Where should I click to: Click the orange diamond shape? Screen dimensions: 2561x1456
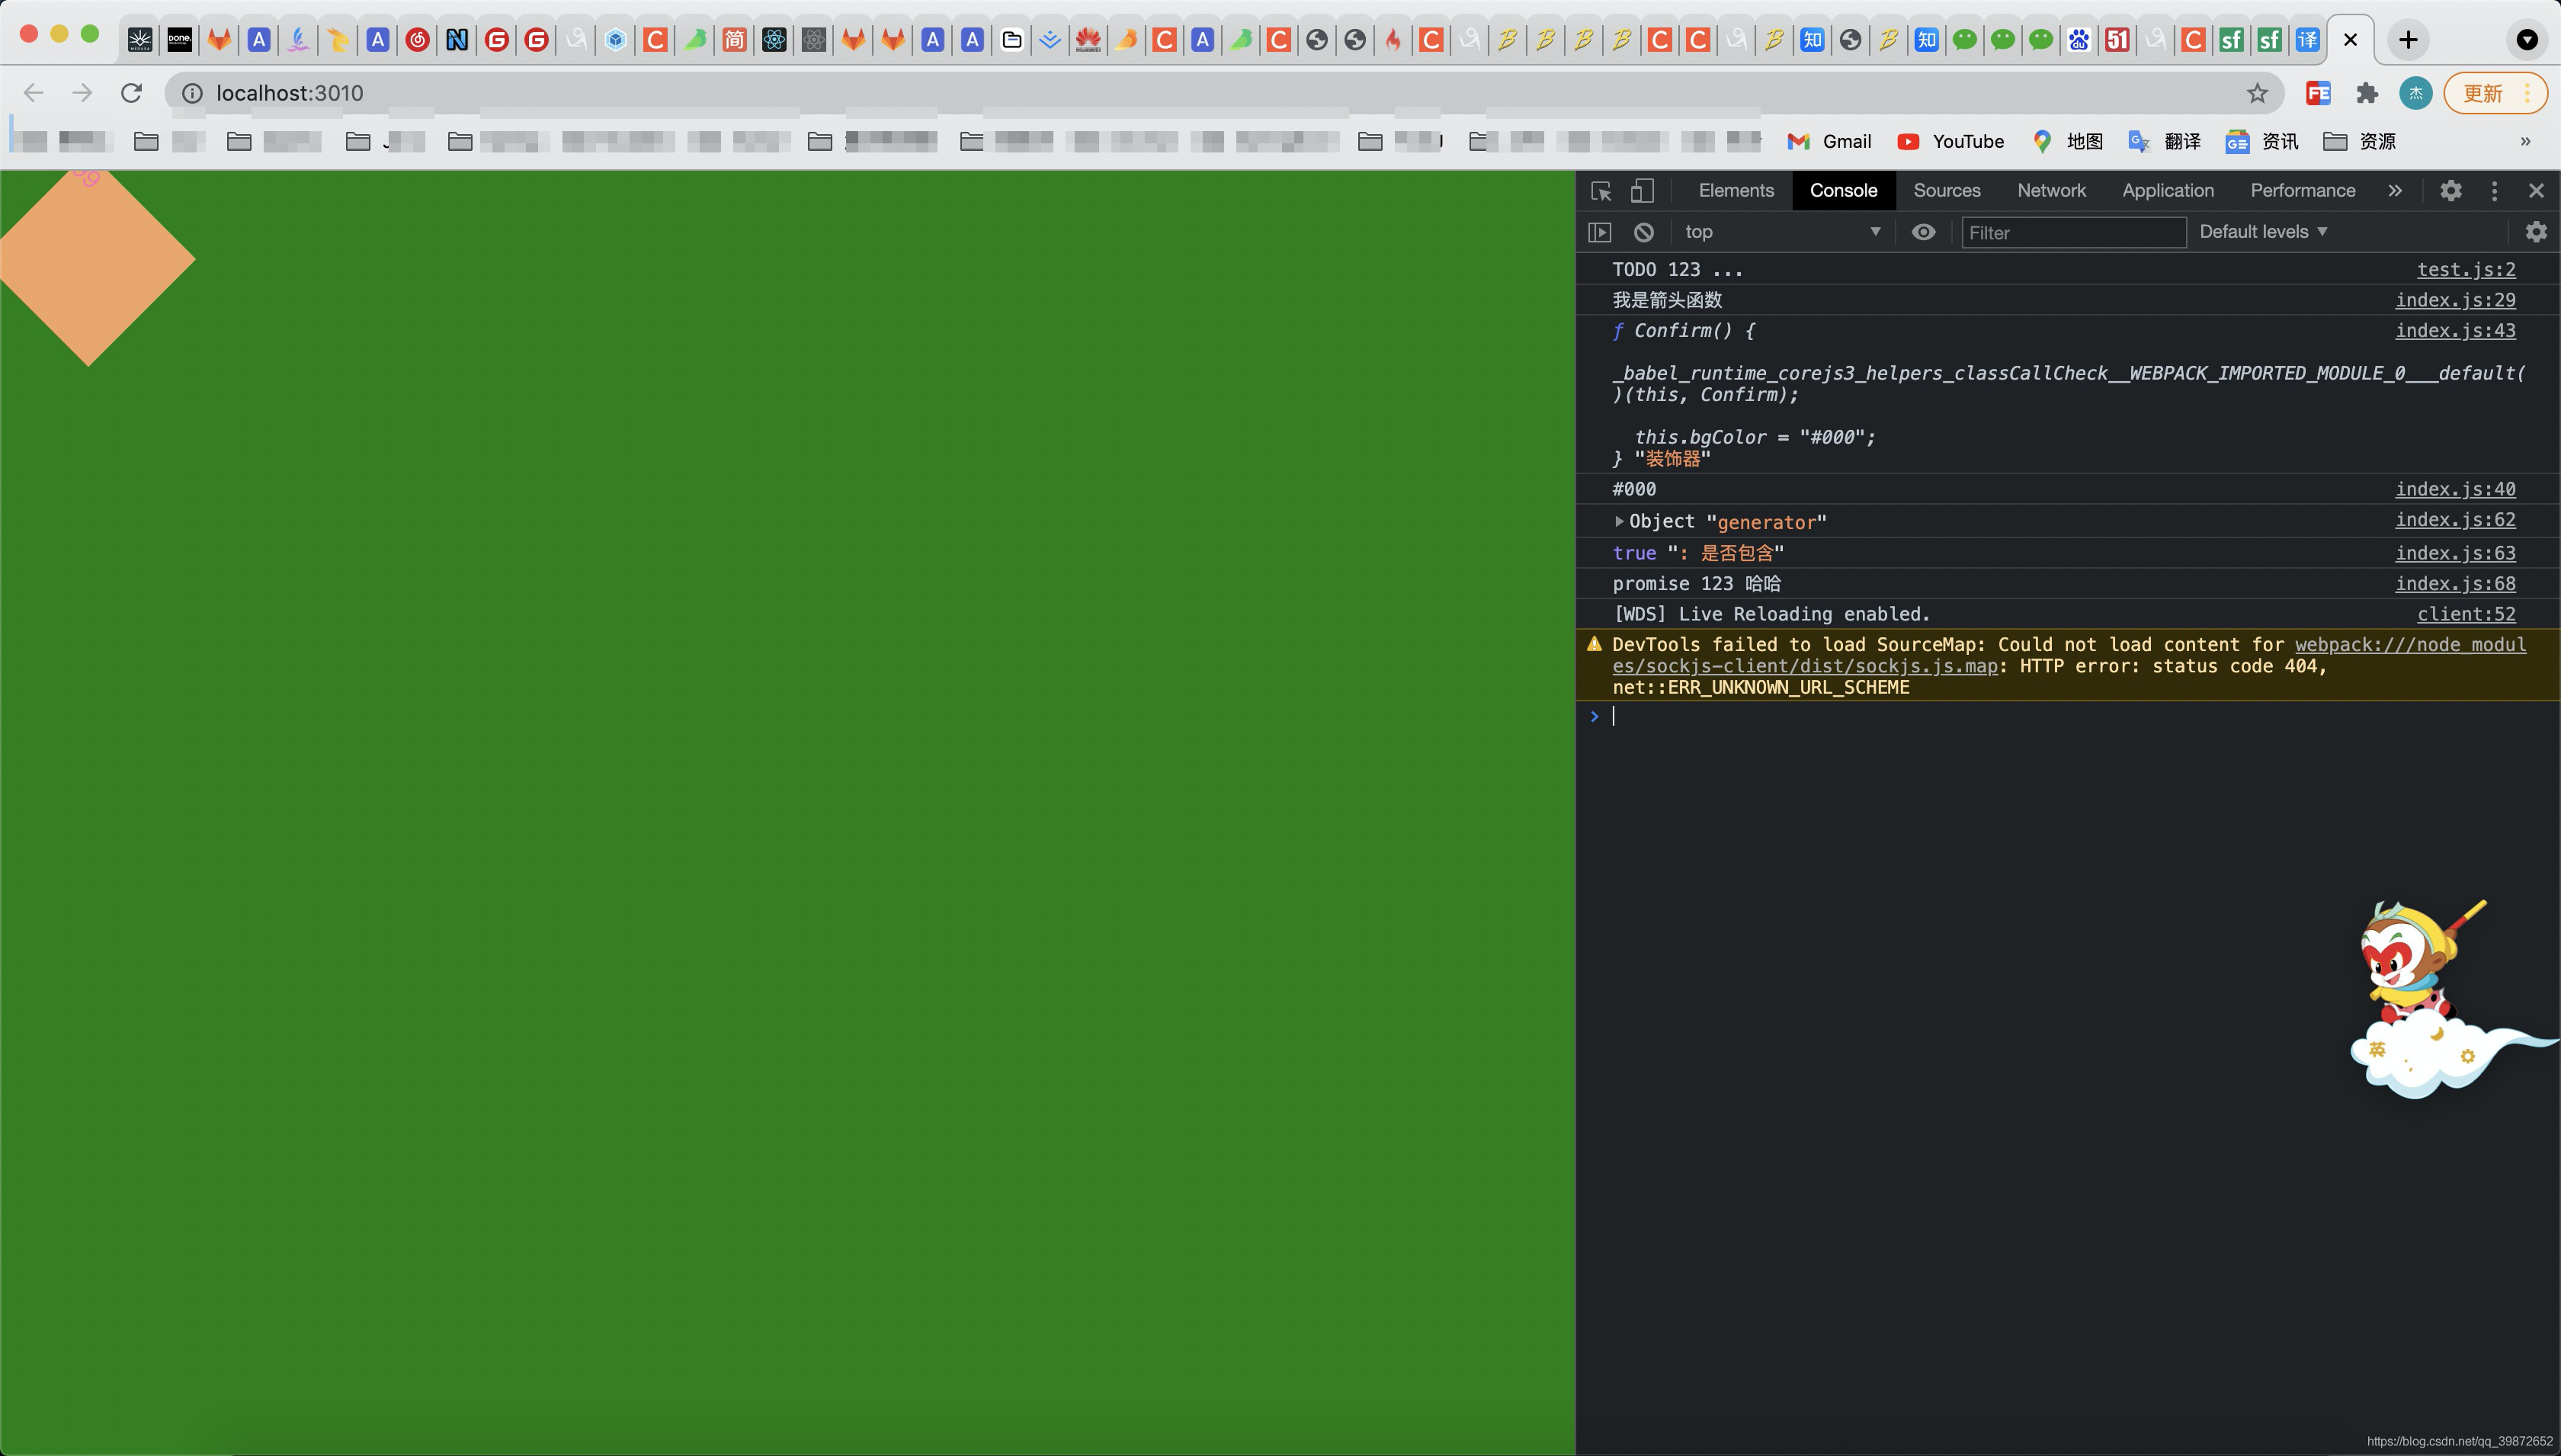(91, 262)
